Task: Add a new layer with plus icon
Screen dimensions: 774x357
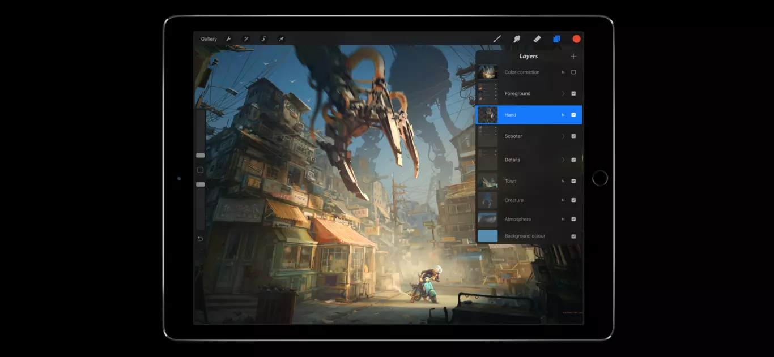Action: tap(573, 56)
